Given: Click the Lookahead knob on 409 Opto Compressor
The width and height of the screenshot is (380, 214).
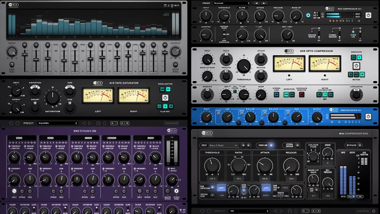Looking at the screenshot, I should [356, 95].
